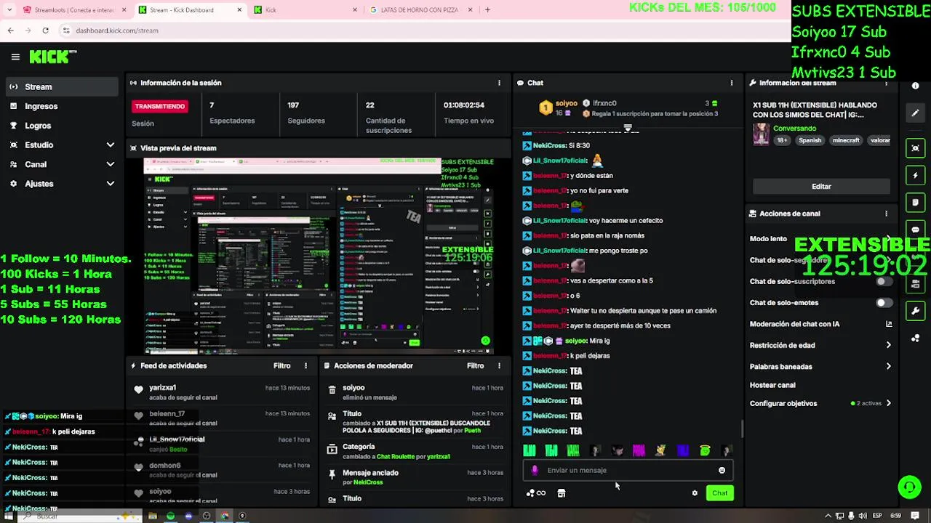The image size is (931, 523).
Task: Click Hostear canal option
Action: pyautogui.click(x=772, y=385)
